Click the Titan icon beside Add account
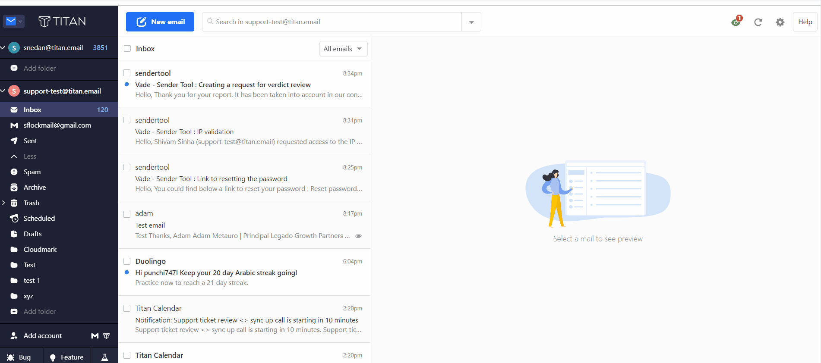This screenshot has height=363, width=821. 107,336
